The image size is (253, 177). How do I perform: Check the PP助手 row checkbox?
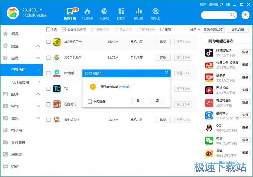[48, 73]
